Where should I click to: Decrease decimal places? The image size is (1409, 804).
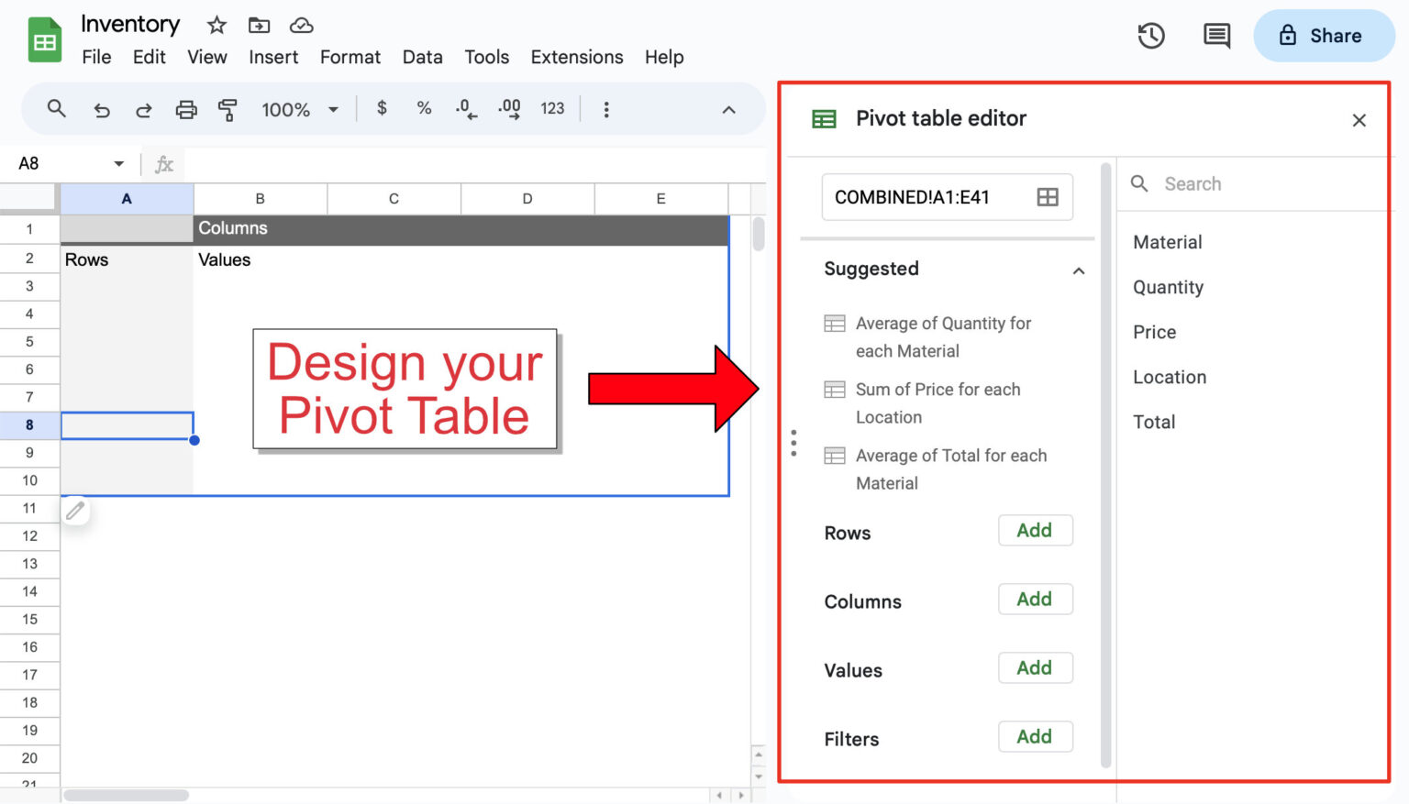(466, 108)
